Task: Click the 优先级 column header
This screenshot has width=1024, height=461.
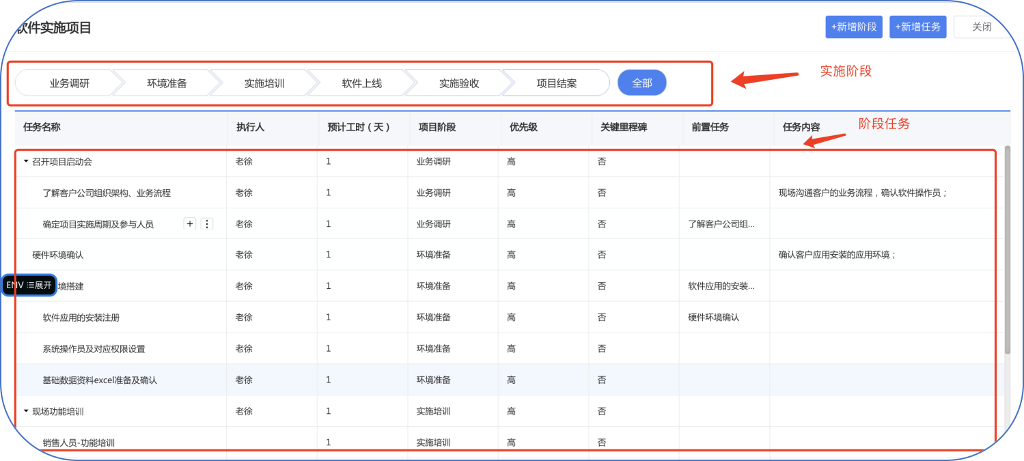Action: 523,127
